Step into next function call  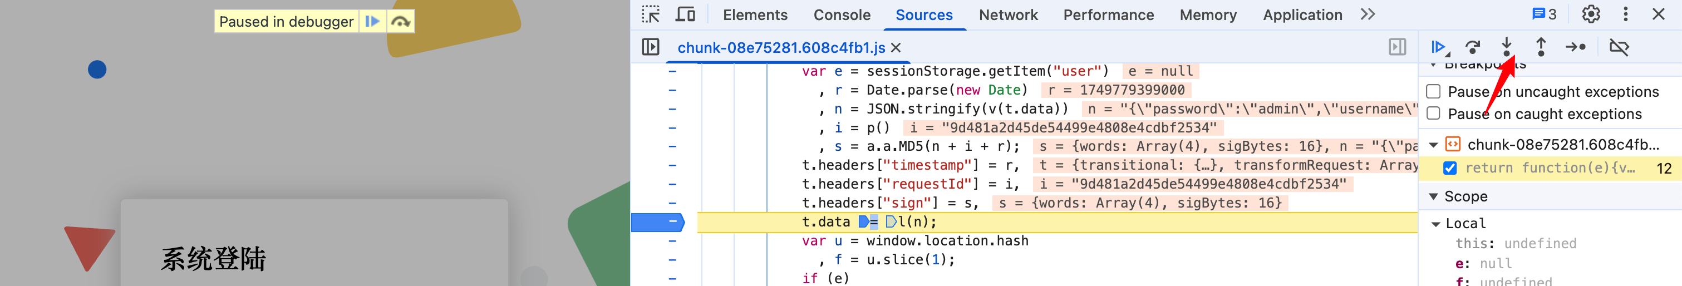[1506, 47]
